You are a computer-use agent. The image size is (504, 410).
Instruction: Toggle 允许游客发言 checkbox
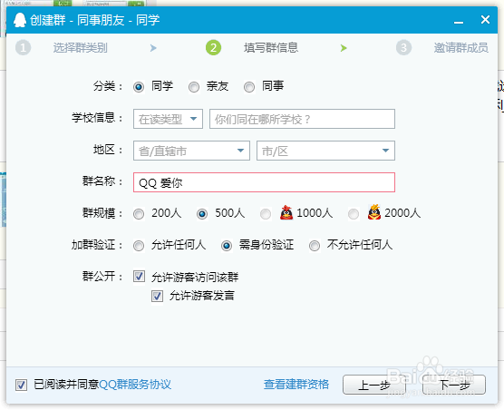(x=157, y=296)
